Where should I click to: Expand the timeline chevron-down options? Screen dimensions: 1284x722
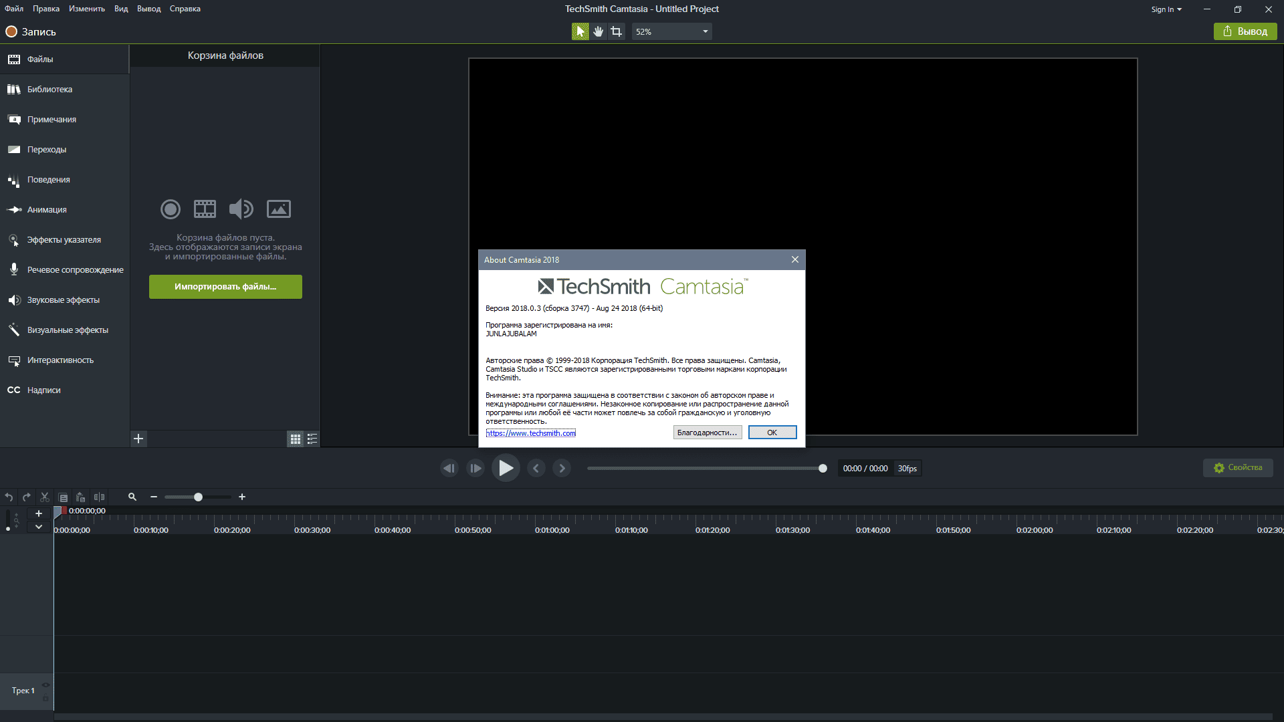pyautogui.click(x=39, y=527)
